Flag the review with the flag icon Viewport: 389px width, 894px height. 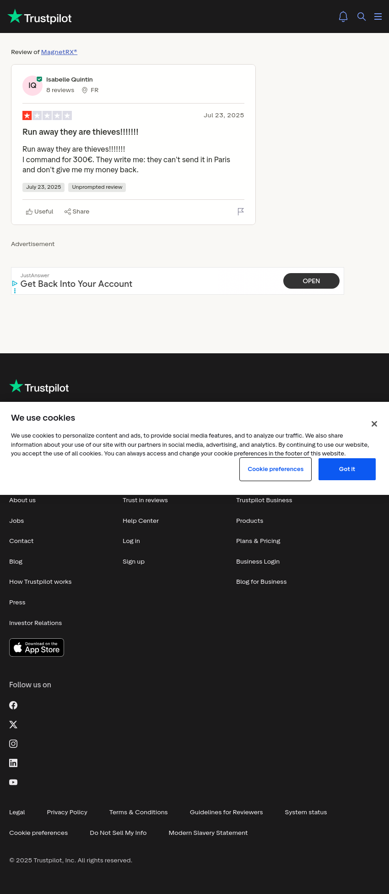(x=241, y=211)
